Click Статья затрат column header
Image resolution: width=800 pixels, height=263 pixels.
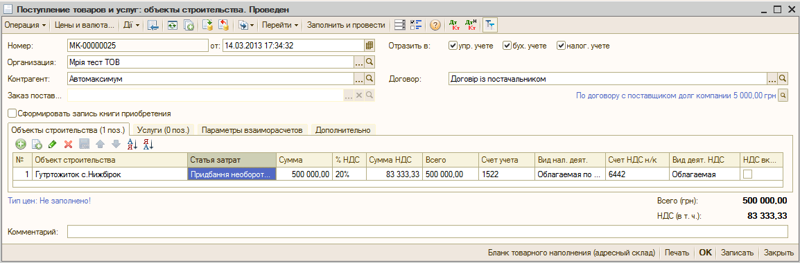(232, 160)
